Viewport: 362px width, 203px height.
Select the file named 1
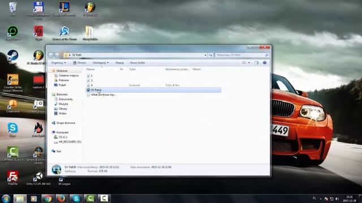click(90, 76)
